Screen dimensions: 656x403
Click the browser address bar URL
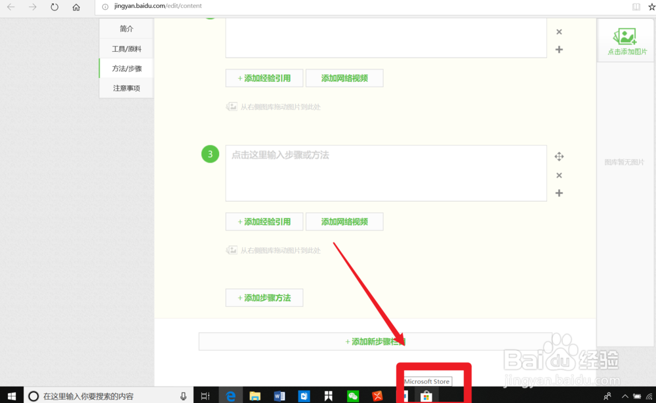click(x=157, y=6)
